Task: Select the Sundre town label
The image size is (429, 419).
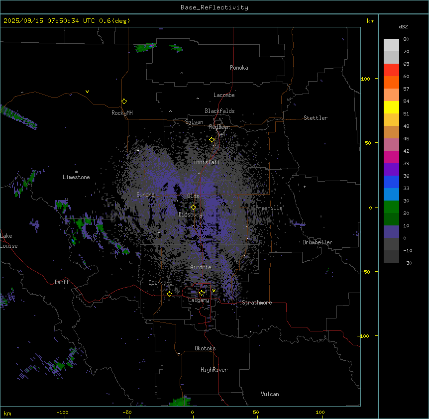Action: point(145,195)
